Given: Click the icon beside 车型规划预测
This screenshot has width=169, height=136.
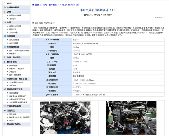Looking at the screenshot, I should coord(5,47).
